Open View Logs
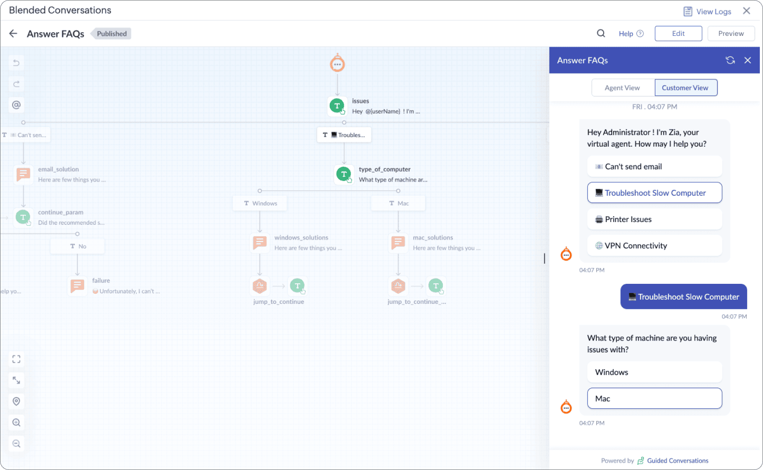This screenshot has height=470, width=763. pos(708,11)
